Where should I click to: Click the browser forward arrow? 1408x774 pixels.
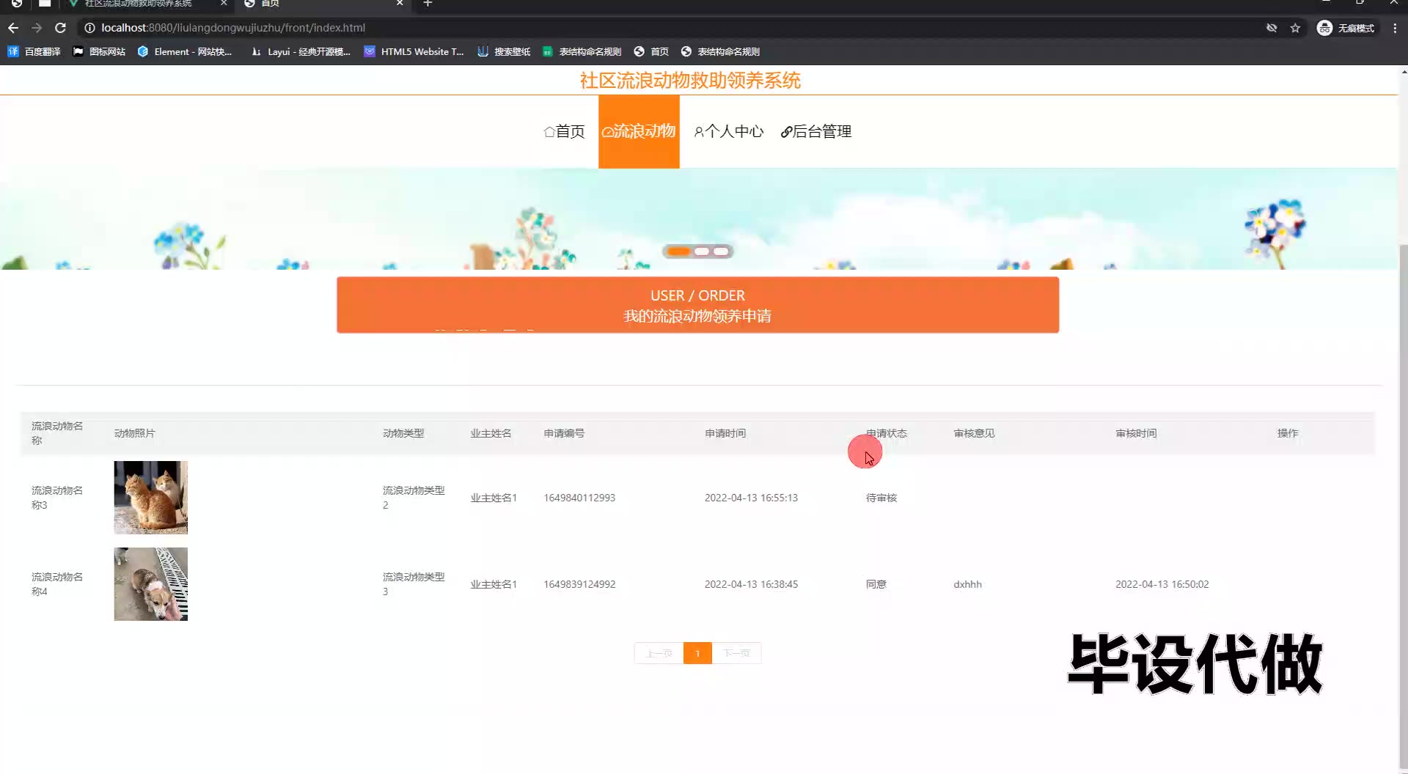(37, 28)
